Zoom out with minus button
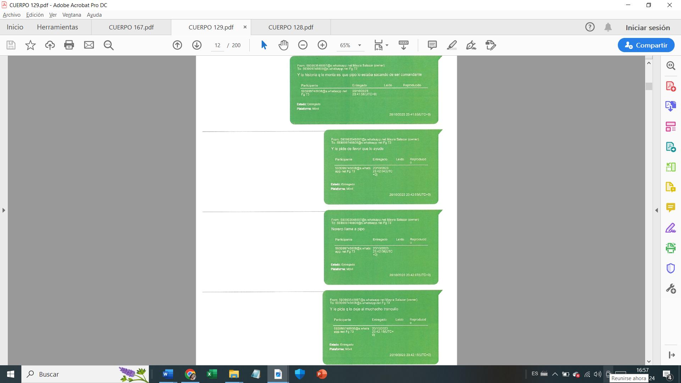681x383 pixels. [x=303, y=45]
